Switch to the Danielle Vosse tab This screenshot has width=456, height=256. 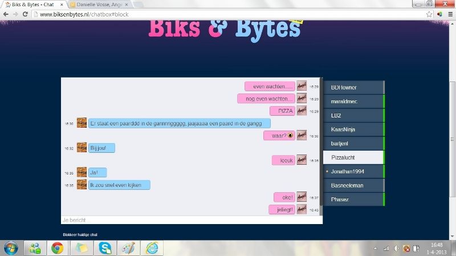(x=100, y=5)
